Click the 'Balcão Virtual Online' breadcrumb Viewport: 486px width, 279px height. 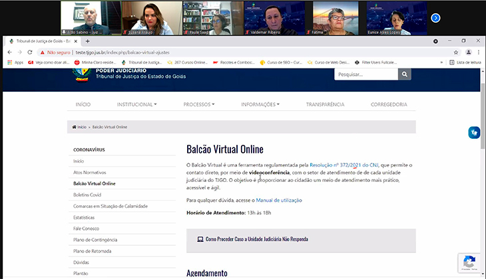tap(110, 127)
